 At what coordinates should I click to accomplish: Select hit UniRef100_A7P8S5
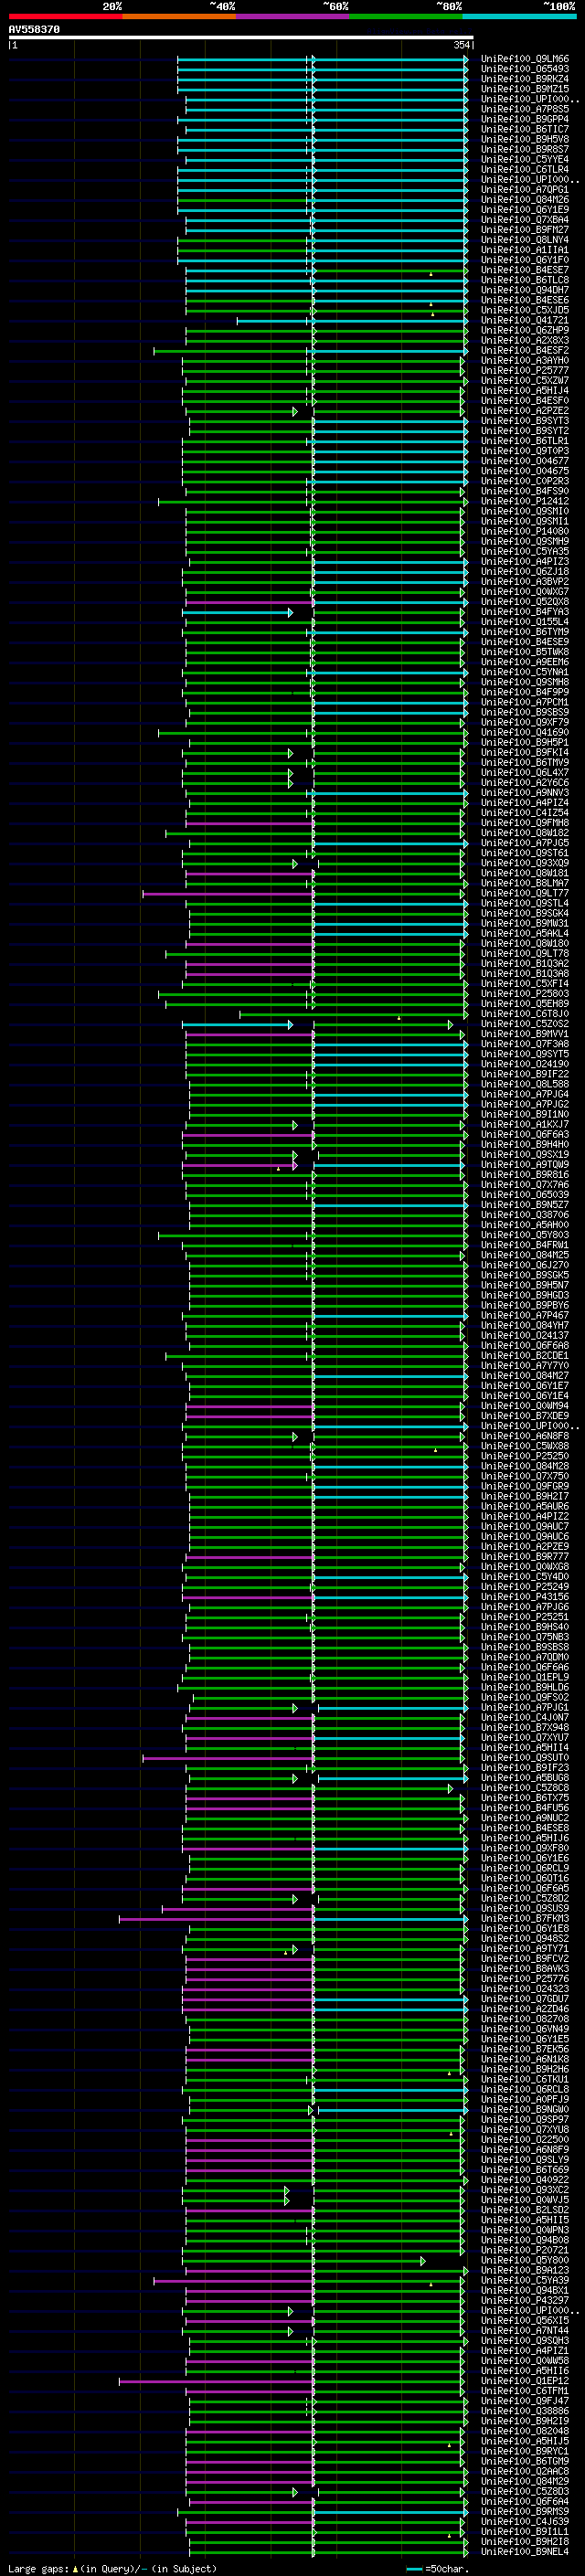tap(525, 109)
